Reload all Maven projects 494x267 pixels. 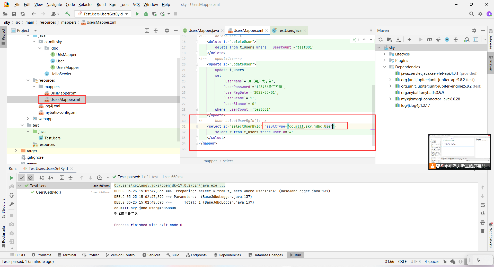pos(381,40)
